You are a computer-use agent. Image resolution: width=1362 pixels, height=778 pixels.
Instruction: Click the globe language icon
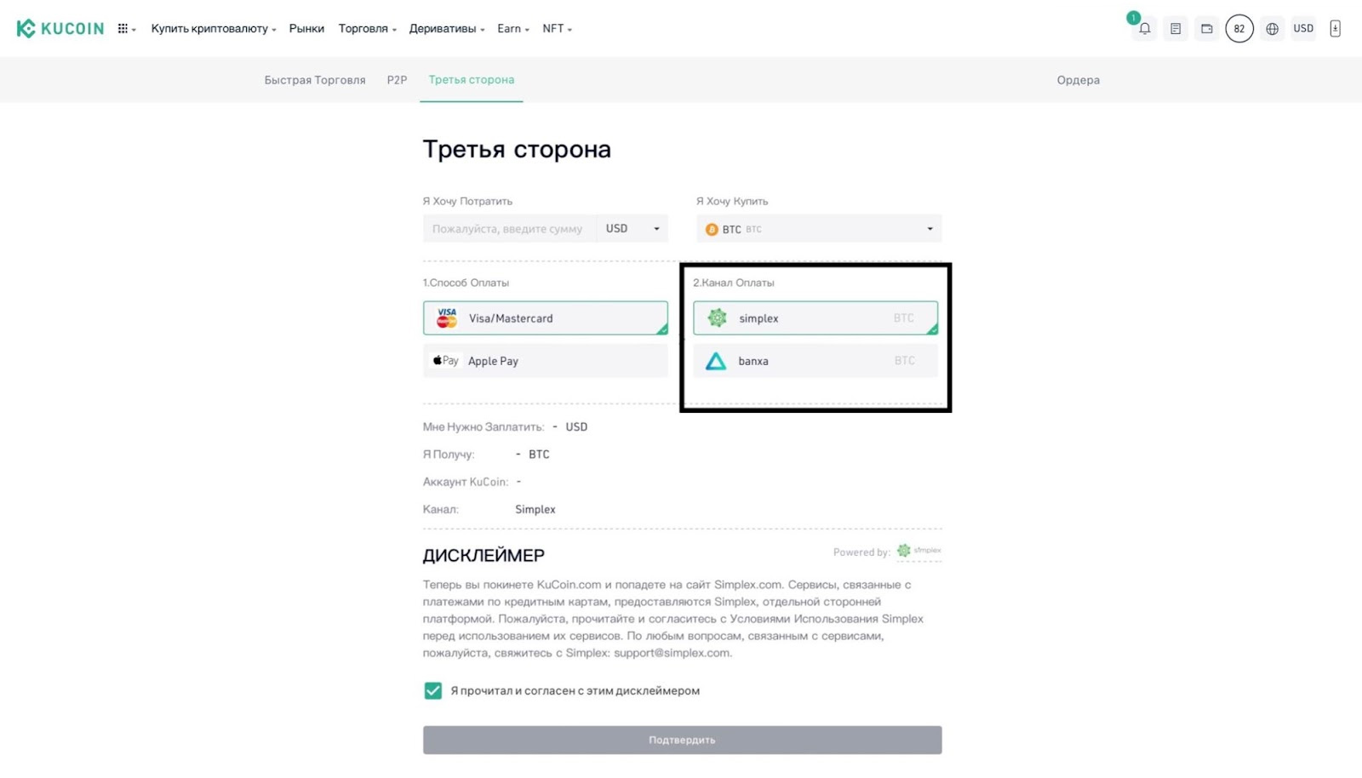(x=1271, y=28)
